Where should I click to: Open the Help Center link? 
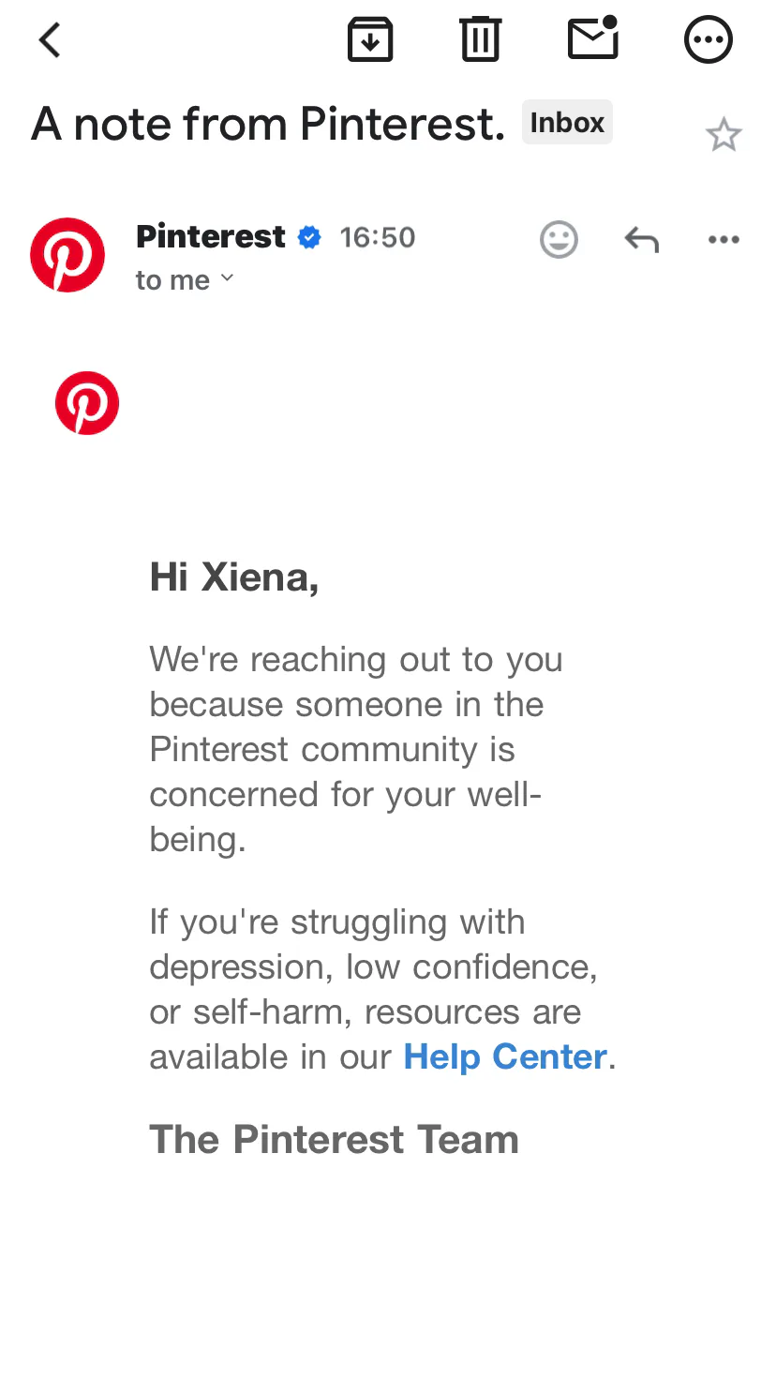pos(505,1056)
